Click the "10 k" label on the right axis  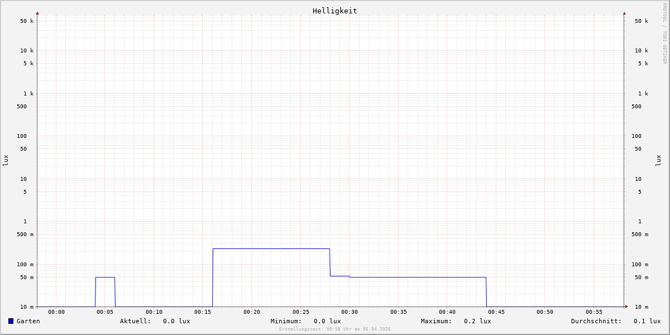(642, 51)
